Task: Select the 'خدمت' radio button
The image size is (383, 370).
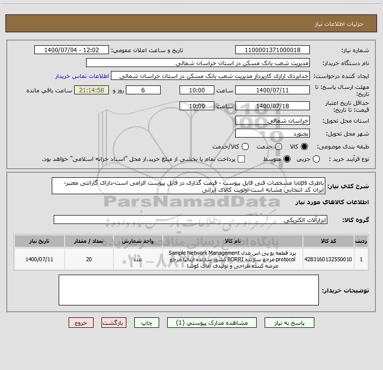Action: click(x=279, y=147)
